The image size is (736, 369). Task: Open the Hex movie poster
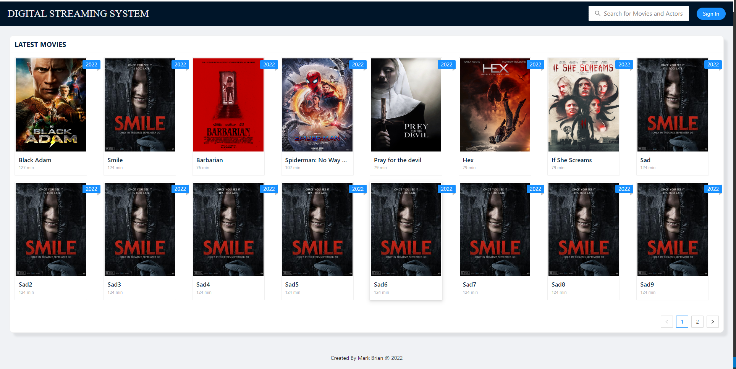pyautogui.click(x=495, y=105)
